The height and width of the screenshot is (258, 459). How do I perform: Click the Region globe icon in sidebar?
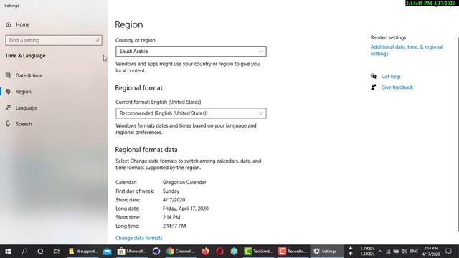[8, 92]
